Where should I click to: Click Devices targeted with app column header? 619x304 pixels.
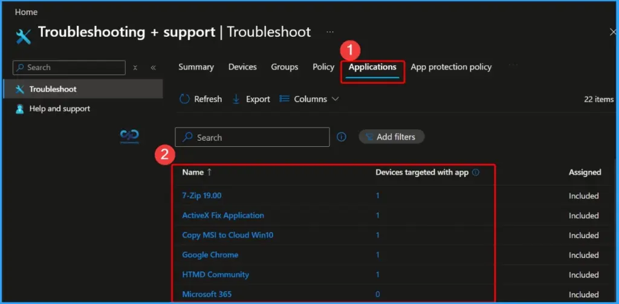coord(422,172)
